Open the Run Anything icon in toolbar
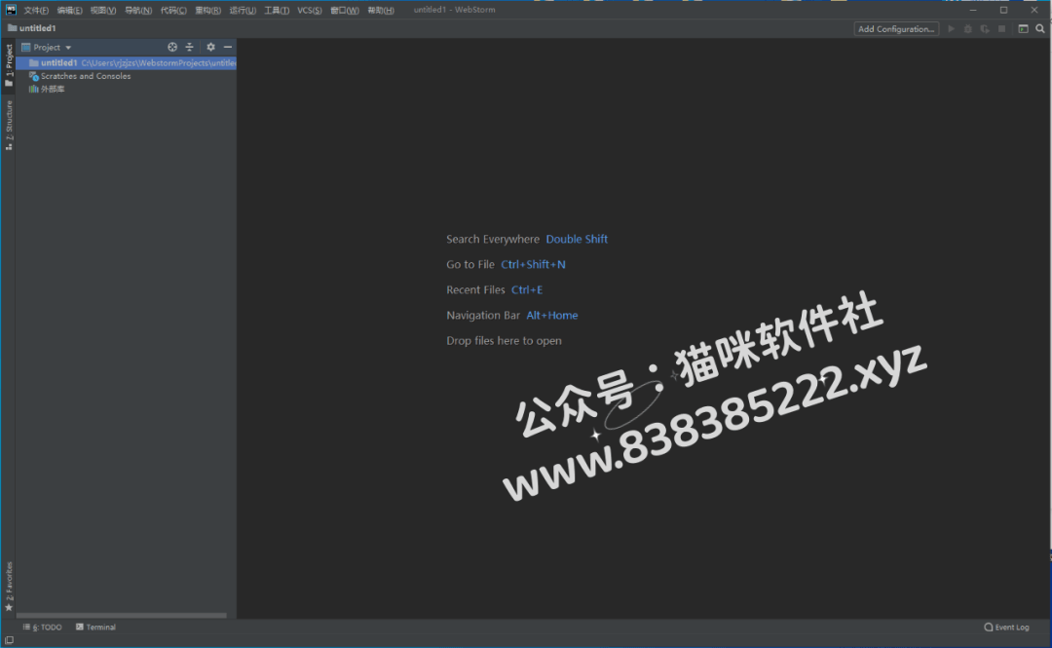1052x648 pixels. pyautogui.click(x=1023, y=29)
